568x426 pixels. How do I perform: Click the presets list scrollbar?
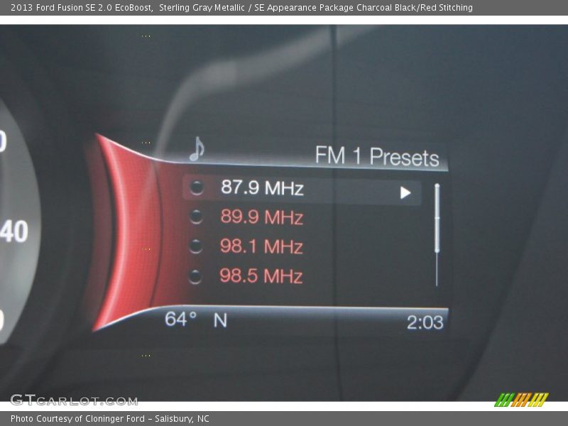point(437,235)
